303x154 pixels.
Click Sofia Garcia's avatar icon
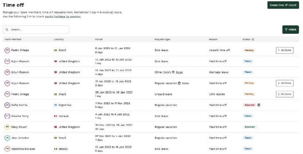pyautogui.click(x=7, y=105)
